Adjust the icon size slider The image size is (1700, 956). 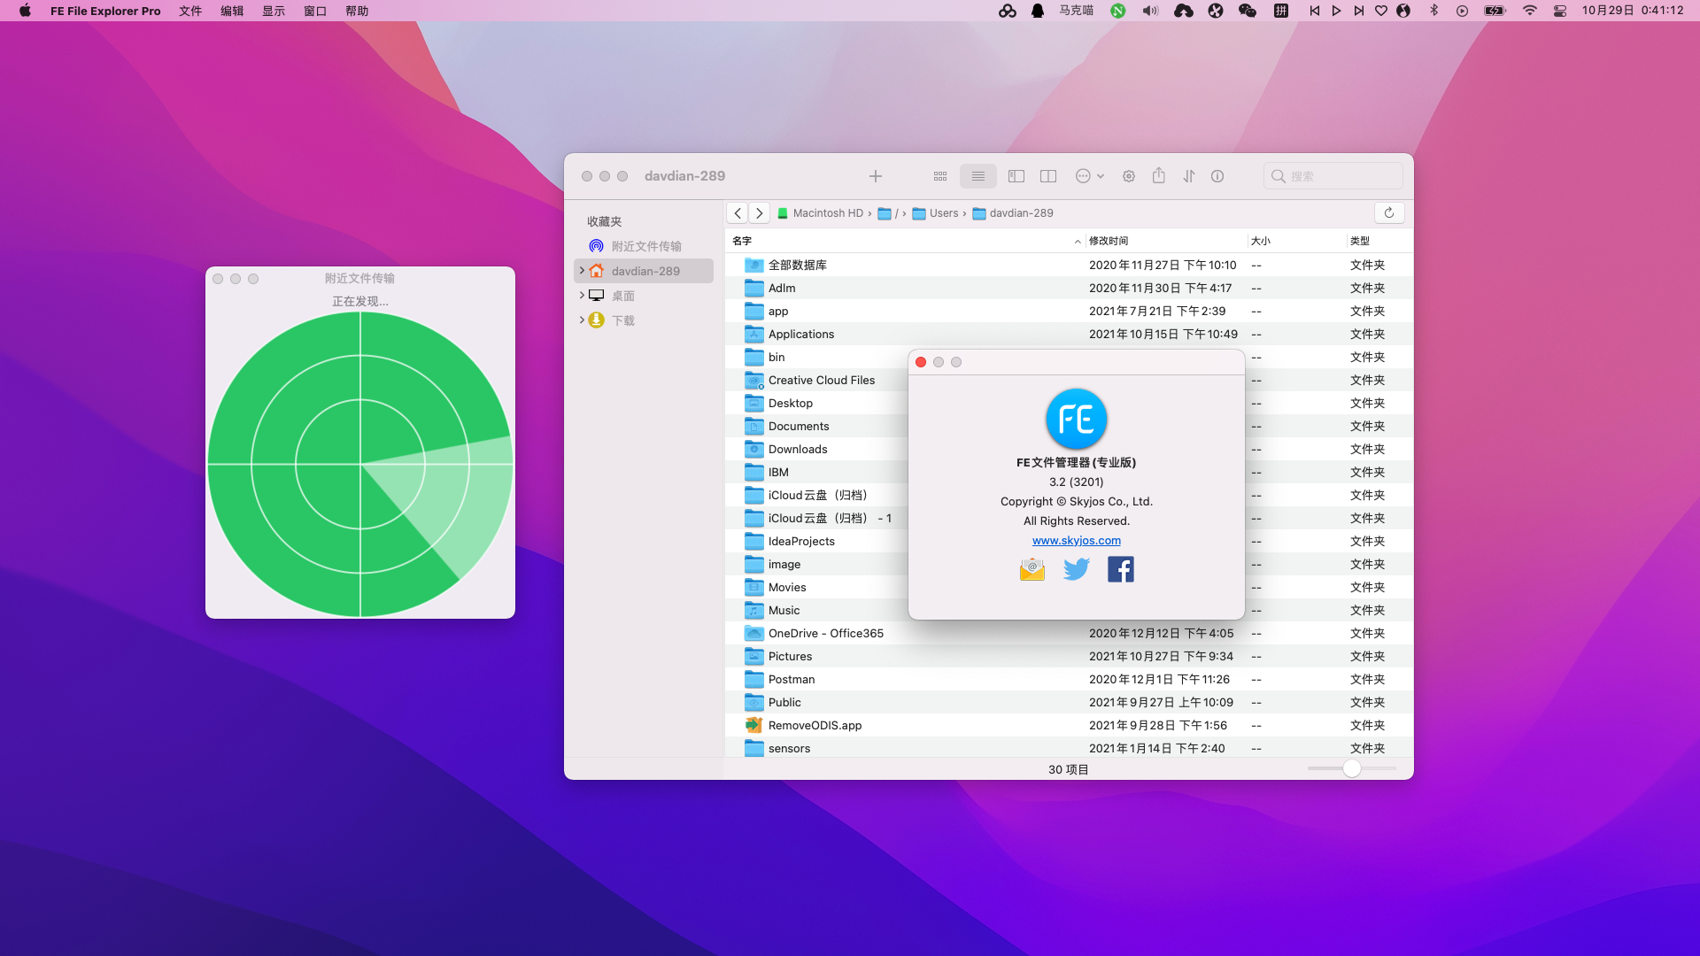tap(1351, 768)
